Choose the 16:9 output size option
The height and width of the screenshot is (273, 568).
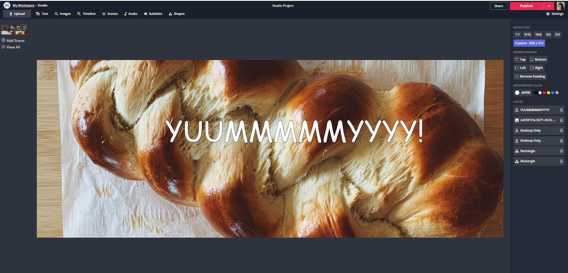coord(538,35)
